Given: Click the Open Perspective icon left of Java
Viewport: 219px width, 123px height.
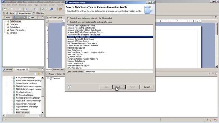Looking at the screenshot, I should [4, 13].
